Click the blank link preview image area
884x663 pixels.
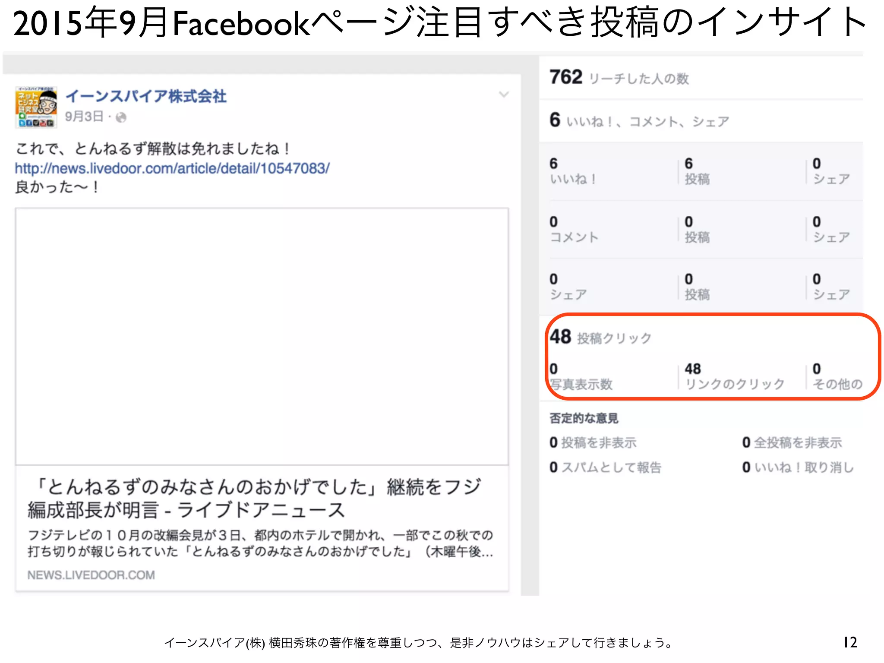coord(262,337)
